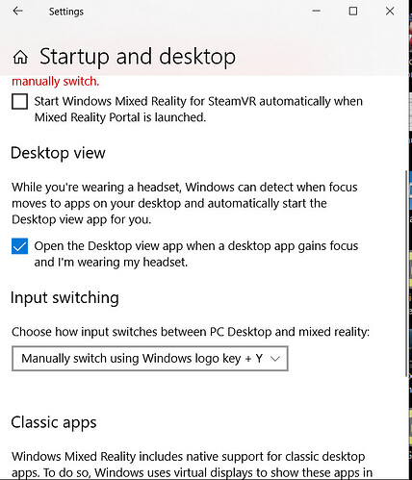Expand the Windows logo key + Y chevron
Image resolution: width=412 pixels, height=480 pixels.
275,359
